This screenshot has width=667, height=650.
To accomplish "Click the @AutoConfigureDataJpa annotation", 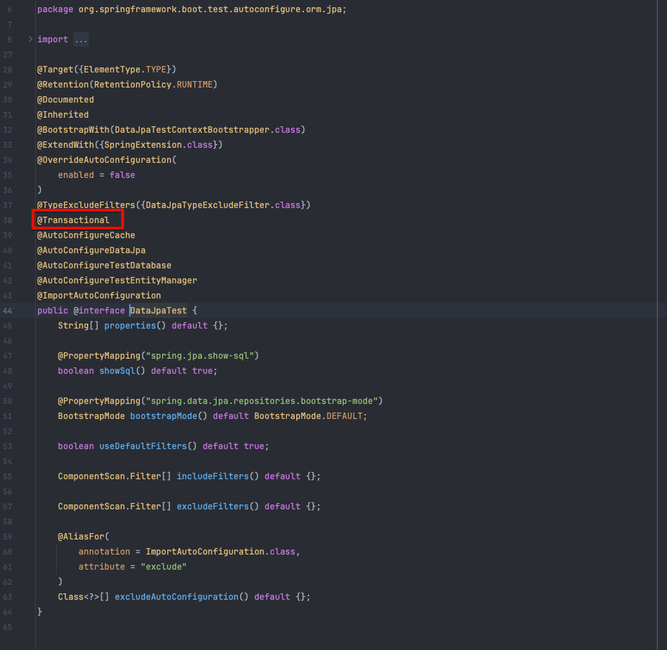I will click(x=91, y=250).
